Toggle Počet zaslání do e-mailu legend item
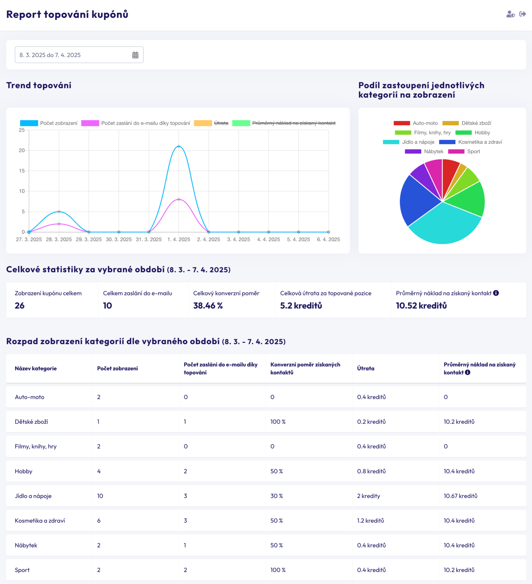This screenshot has width=532, height=584. (x=135, y=123)
